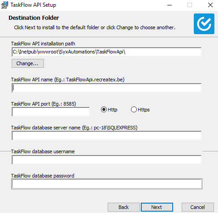The height and width of the screenshot is (213, 218).
Task: Click the TaskFlow API Setup title bar text
Action: tap(33, 5)
